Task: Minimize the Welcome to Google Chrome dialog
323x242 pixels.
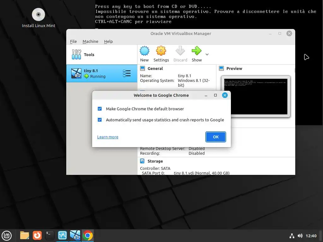Action: [206, 95]
